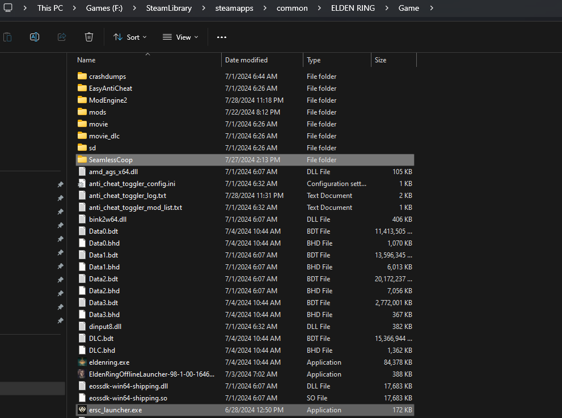Expand chevron after common breadcrumb

(x=319, y=8)
